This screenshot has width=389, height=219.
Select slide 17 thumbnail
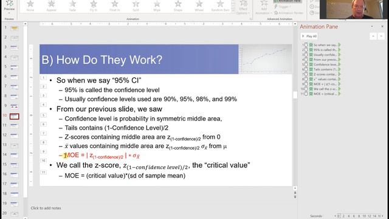point(15,184)
